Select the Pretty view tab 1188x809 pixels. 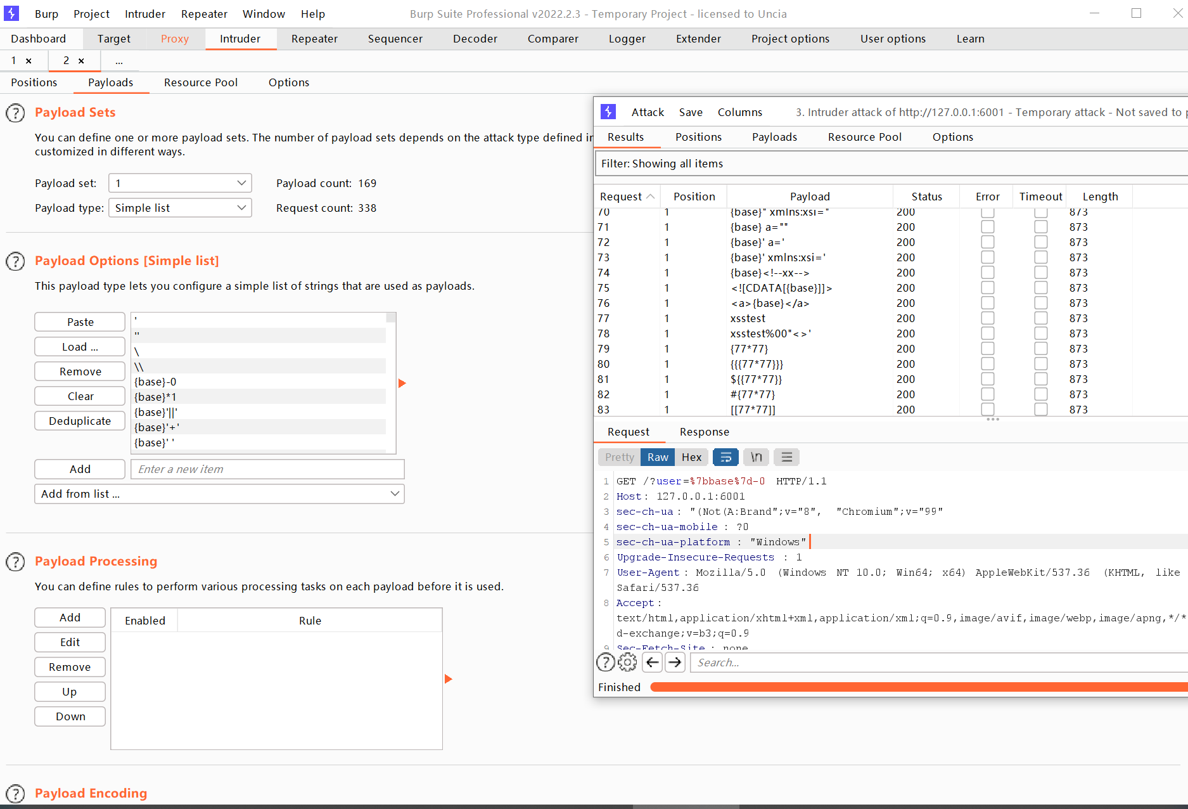coord(619,457)
